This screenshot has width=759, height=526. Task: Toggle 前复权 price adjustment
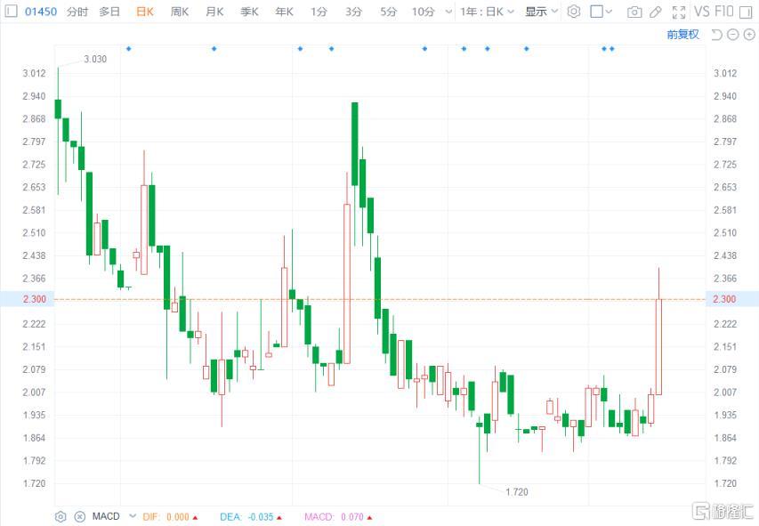[x=682, y=35]
